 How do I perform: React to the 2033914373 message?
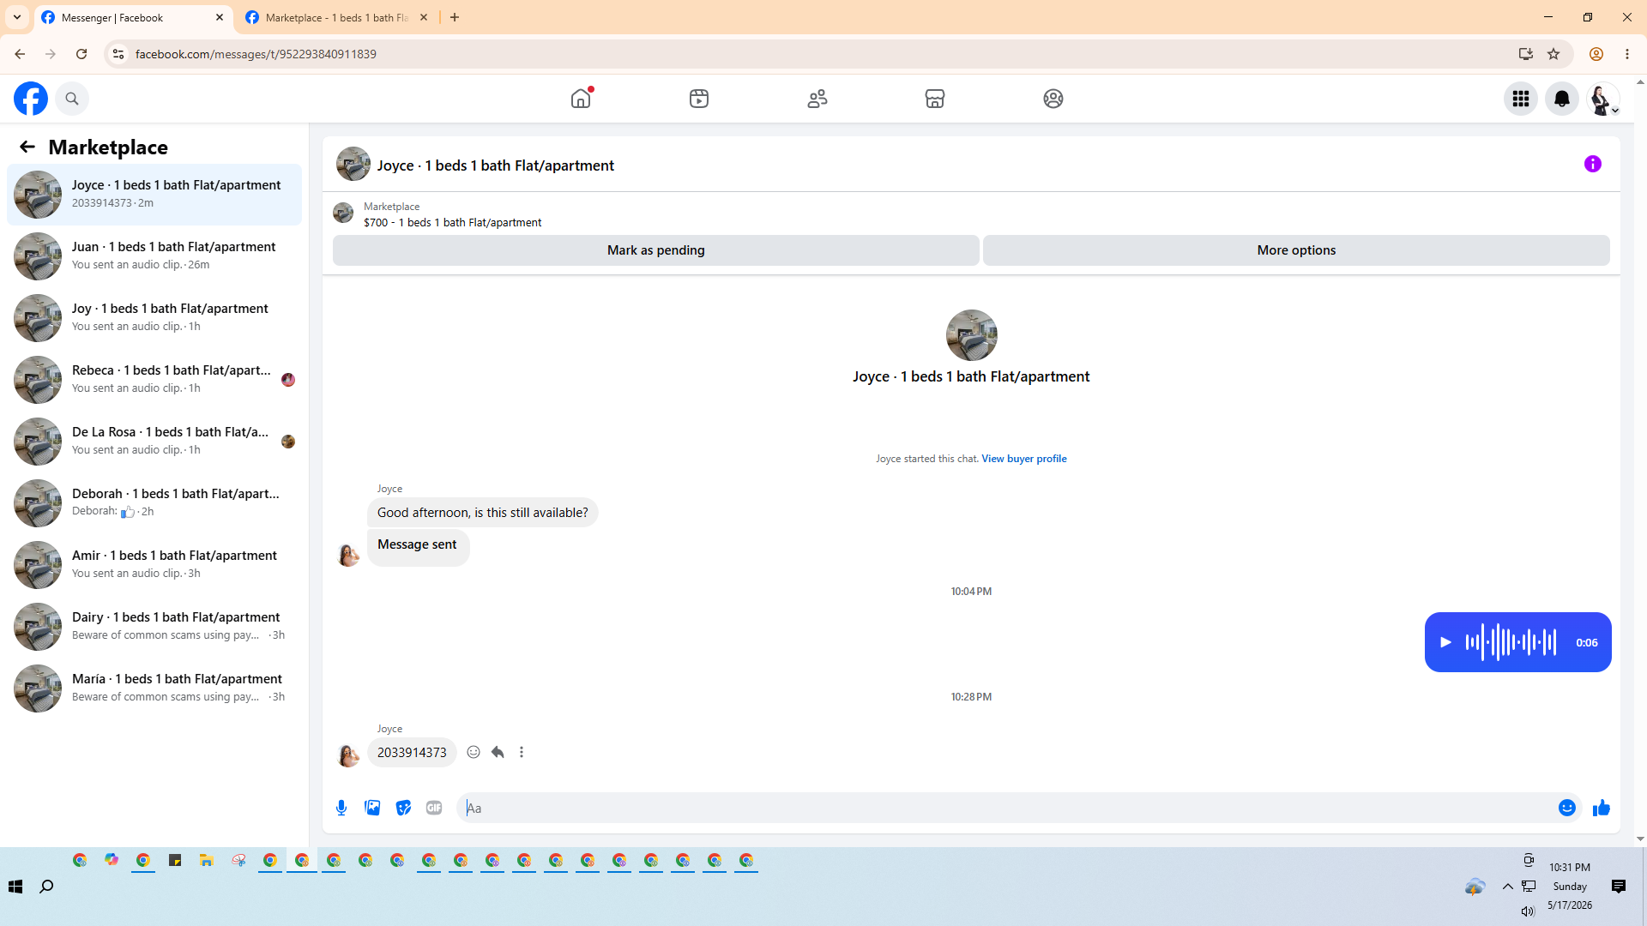point(474,752)
